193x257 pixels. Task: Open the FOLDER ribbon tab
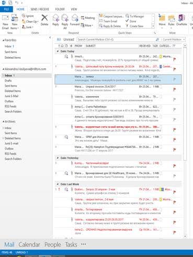pos(60,9)
